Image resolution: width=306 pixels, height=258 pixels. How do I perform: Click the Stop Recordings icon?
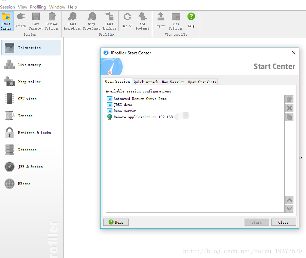pyautogui.click(x=92, y=16)
